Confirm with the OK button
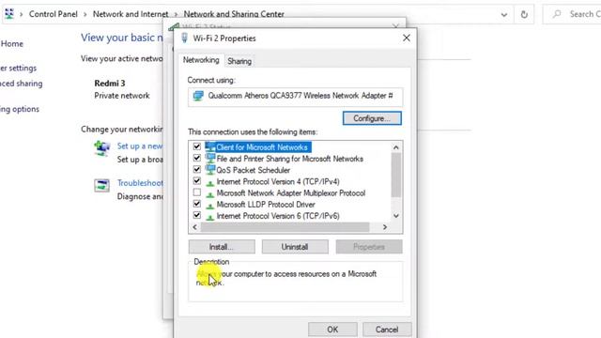The image size is (601, 338). (332, 330)
